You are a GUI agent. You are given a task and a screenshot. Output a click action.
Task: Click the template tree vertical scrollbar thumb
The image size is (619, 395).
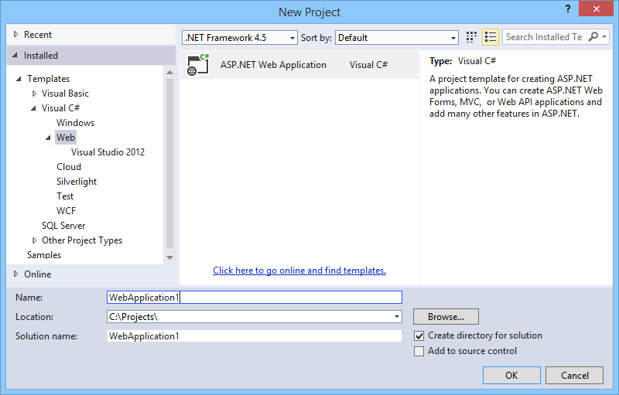(169, 163)
